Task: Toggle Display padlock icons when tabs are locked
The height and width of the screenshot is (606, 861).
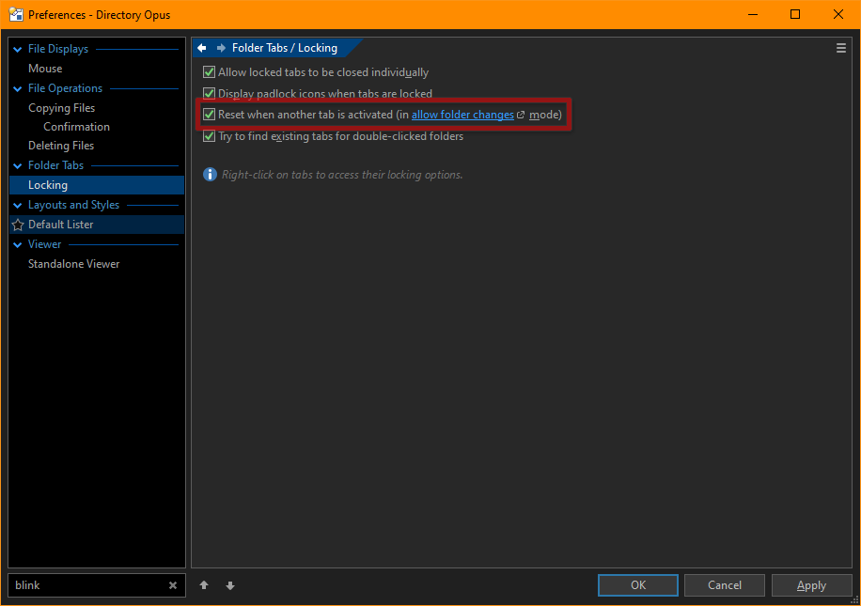Action: point(209,93)
